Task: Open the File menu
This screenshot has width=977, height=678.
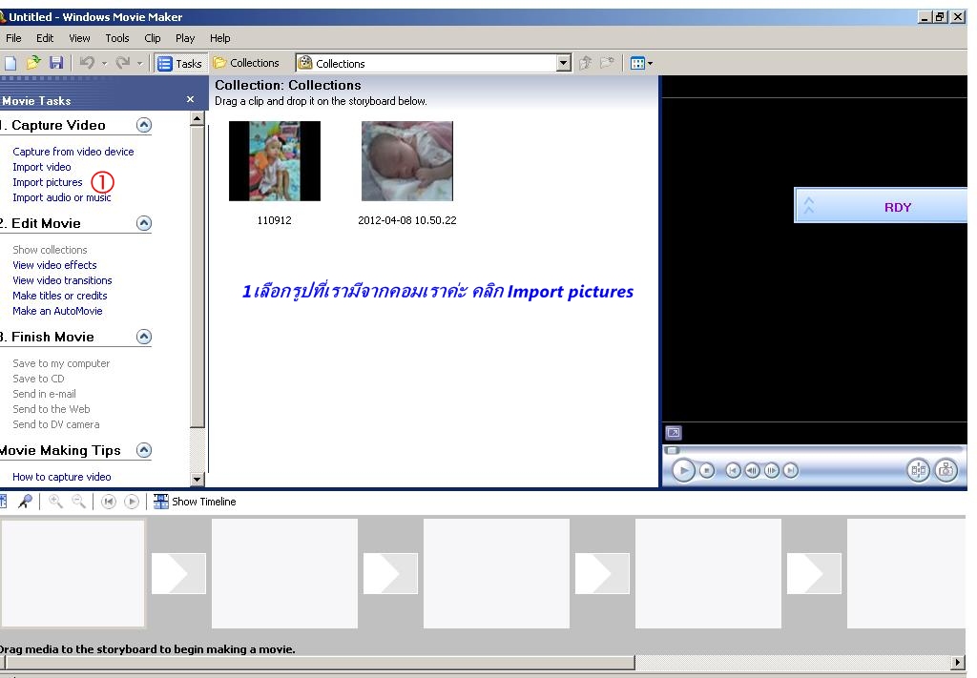Action: pyautogui.click(x=13, y=38)
